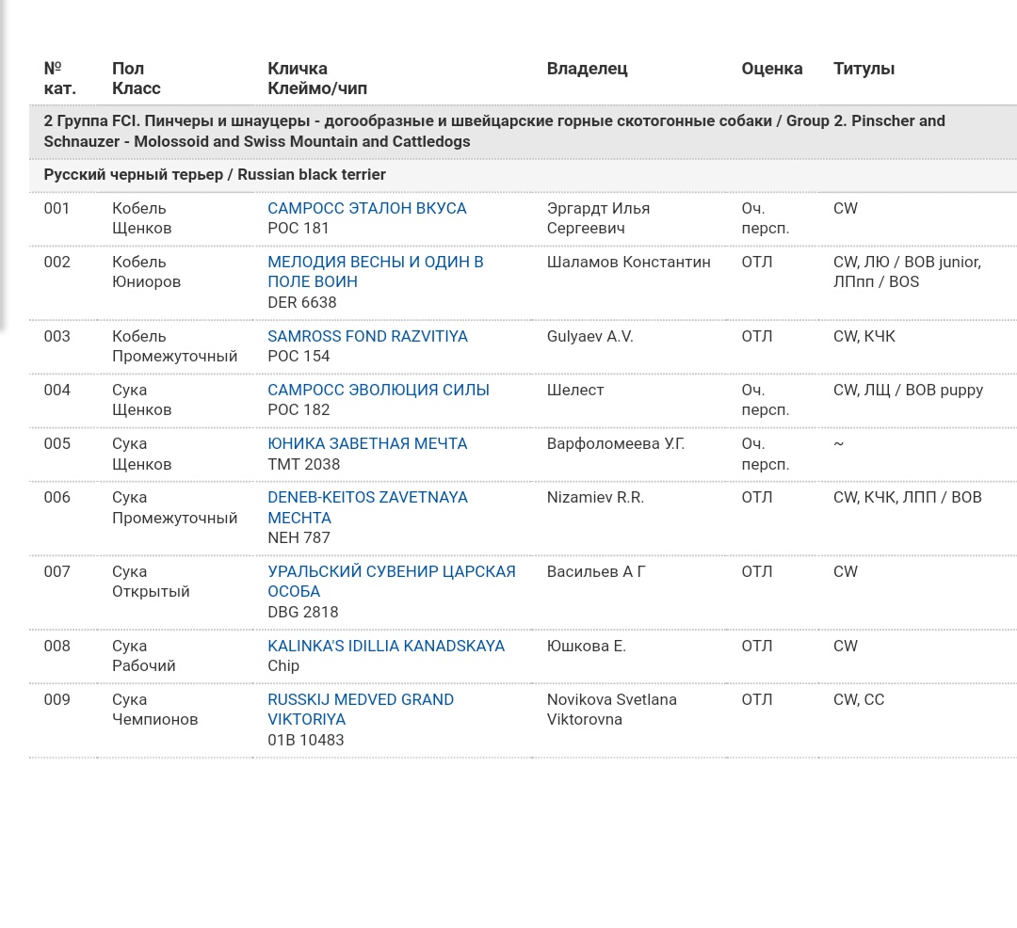Click Кобель Юниоров class cell
The image size is (1017, 928).
tap(147, 272)
